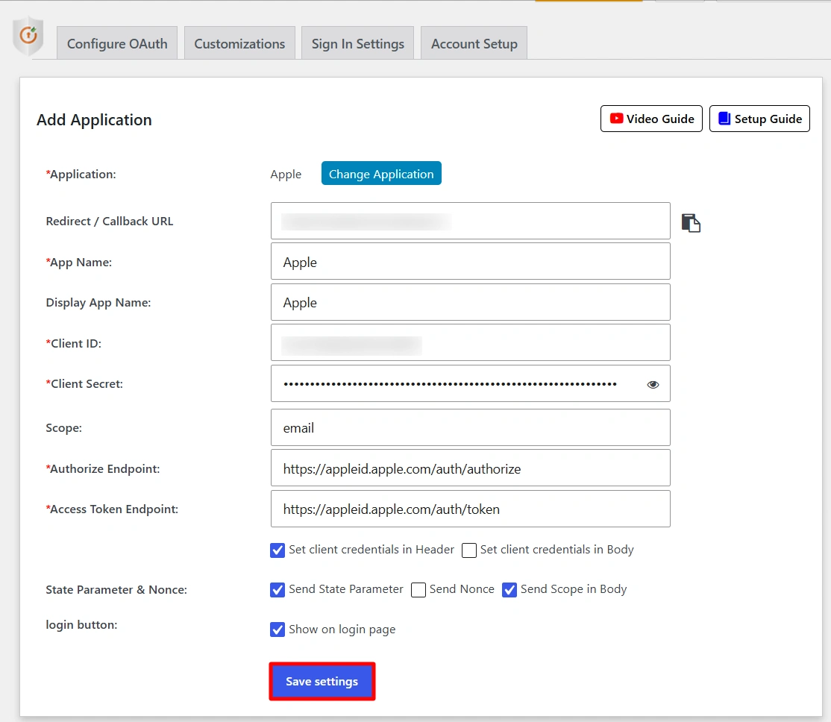Click the Redirect / Callback URL label

(x=109, y=221)
